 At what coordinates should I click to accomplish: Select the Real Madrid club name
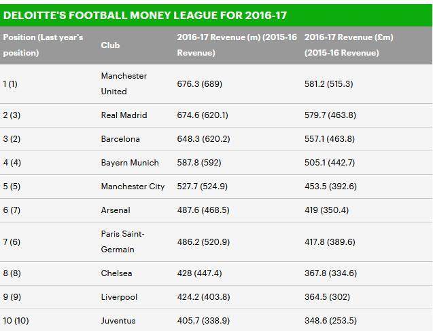point(124,115)
